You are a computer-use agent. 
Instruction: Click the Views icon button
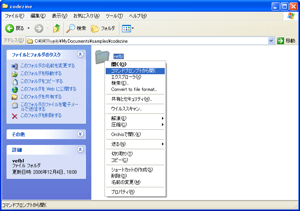click(126, 29)
